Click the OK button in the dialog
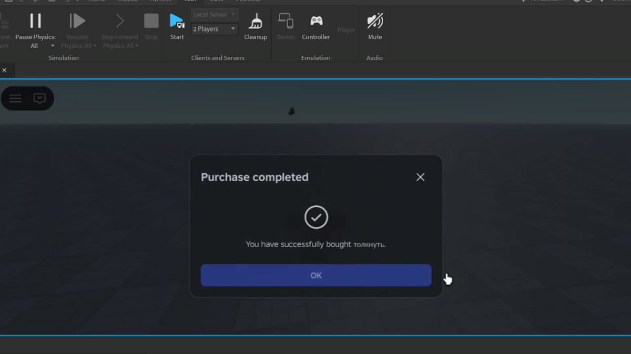The height and width of the screenshot is (354, 631). pos(316,275)
